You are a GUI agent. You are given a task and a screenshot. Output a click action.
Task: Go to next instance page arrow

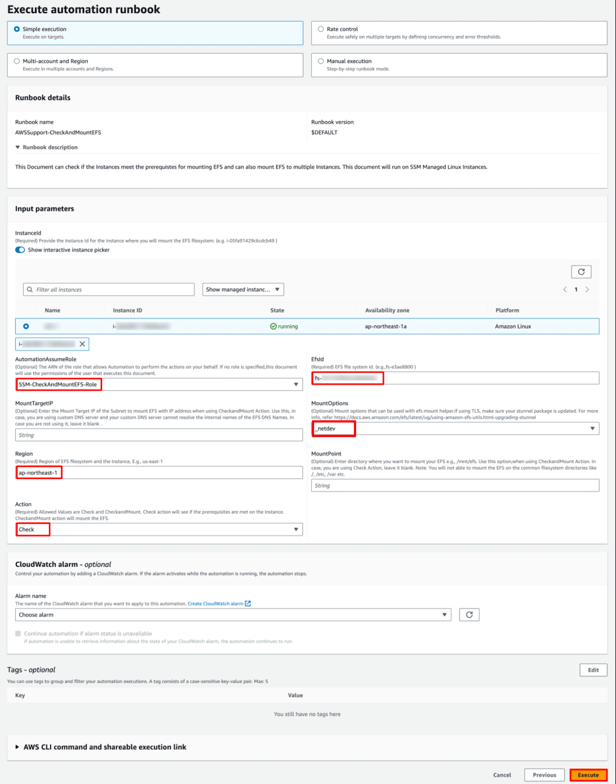point(587,290)
